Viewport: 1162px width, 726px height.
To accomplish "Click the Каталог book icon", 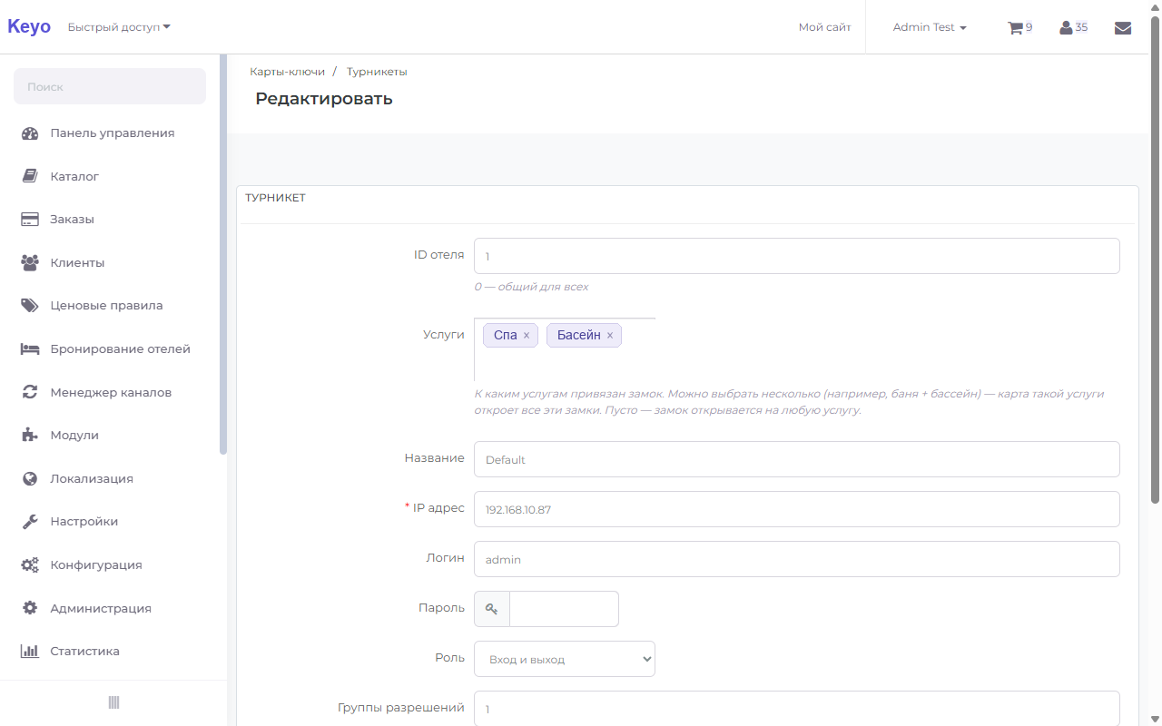I will [30, 176].
